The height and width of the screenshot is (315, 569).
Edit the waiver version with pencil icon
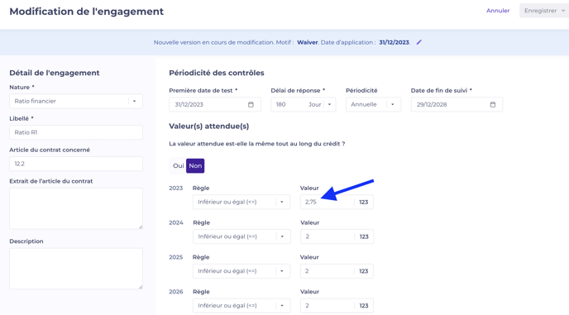418,42
